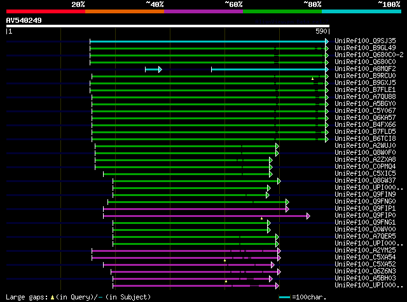Image resolution: width=407 pixels, height=302 pixels.
Task: Open hit UniRef100_B9GXJ5
Action: pyautogui.click(x=365, y=82)
